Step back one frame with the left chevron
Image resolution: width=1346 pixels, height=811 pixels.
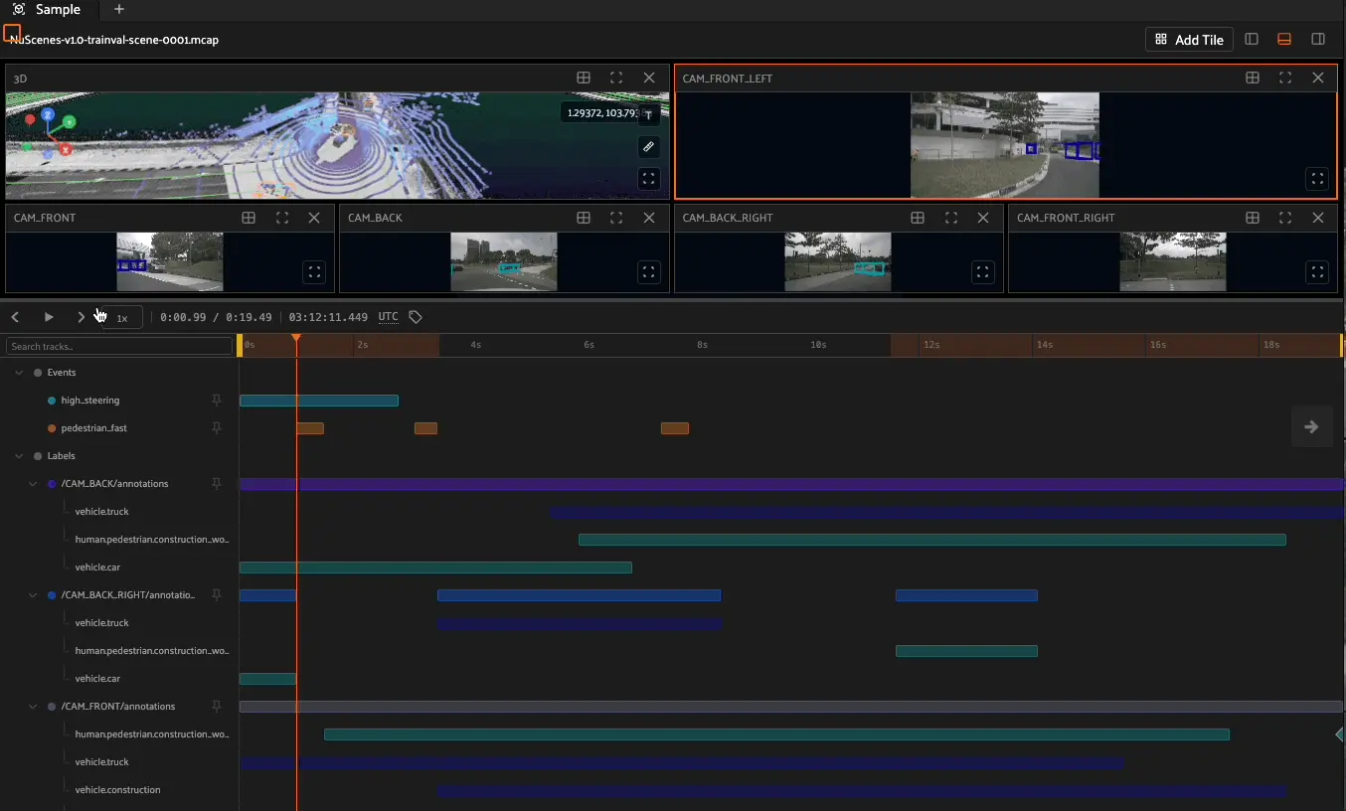pos(15,317)
